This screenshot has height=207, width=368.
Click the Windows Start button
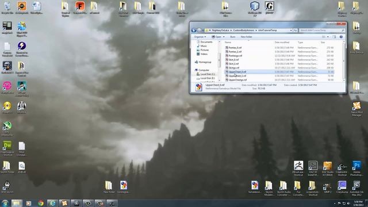5,203
